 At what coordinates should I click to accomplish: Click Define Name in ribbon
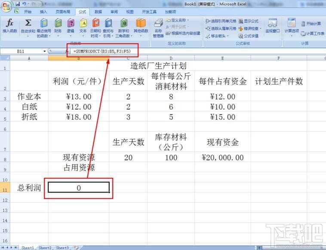point(176,20)
